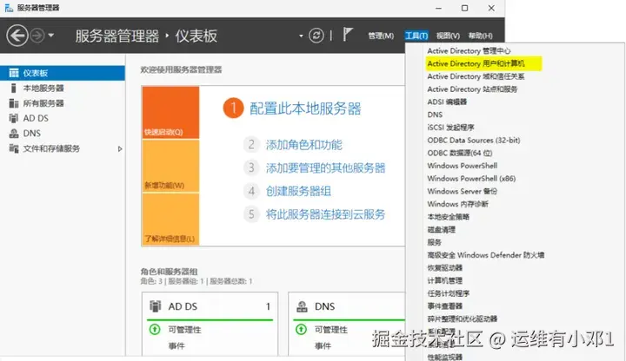Click the 仪表板 grid icon in sidebar
The image size is (626, 361).
pyautogui.click(x=14, y=73)
